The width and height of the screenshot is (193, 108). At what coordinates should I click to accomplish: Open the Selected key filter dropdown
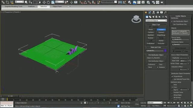(155, 103)
